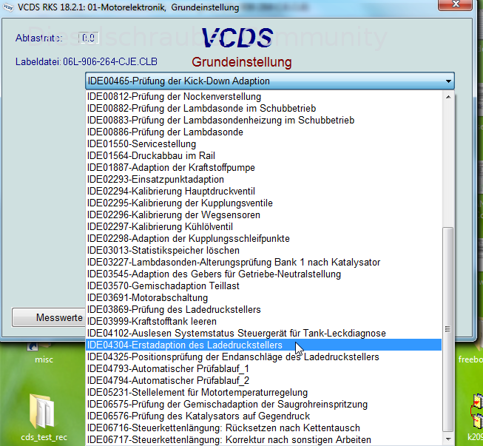Viewport: 483px width, 446px height.
Task: Click the dropdown list scroll-down arrow
Action: [x=448, y=439]
